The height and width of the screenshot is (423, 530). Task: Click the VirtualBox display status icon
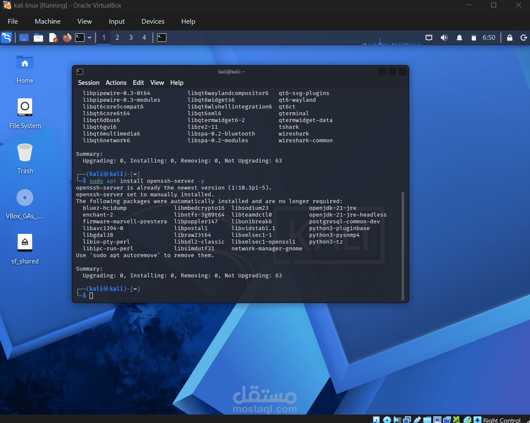pos(437,420)
